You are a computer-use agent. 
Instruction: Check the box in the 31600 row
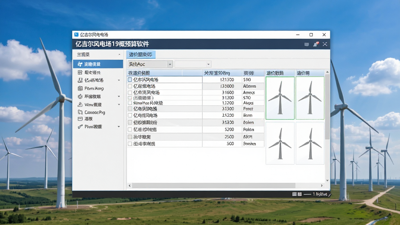click(x=130, y=93)
